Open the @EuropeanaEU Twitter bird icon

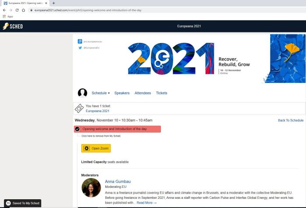coord(80,48)
